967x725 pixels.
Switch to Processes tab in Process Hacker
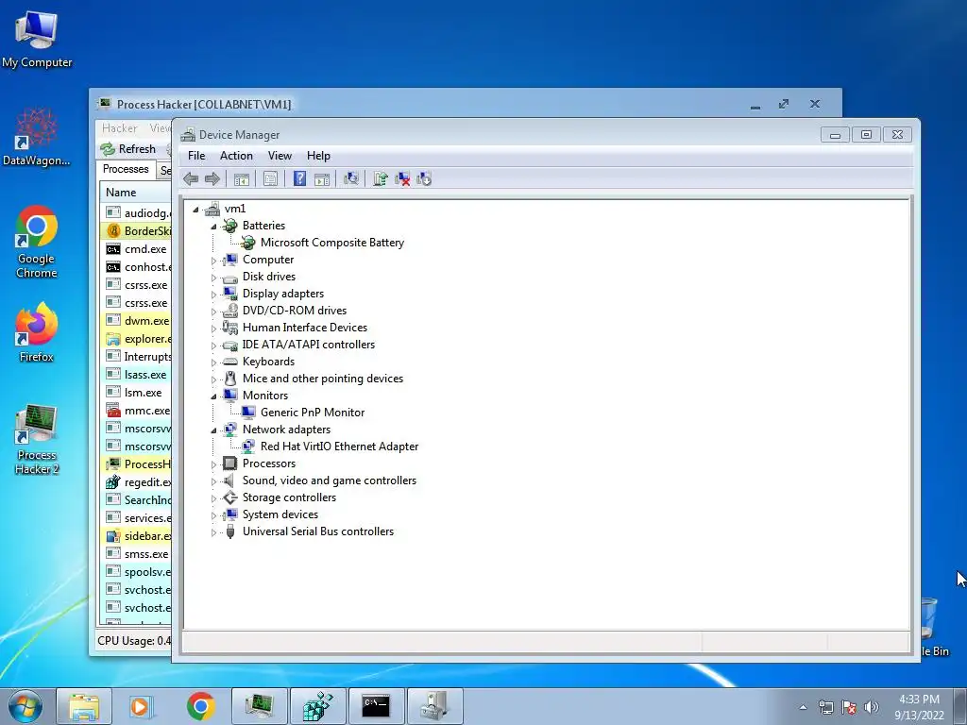point(126,169)
